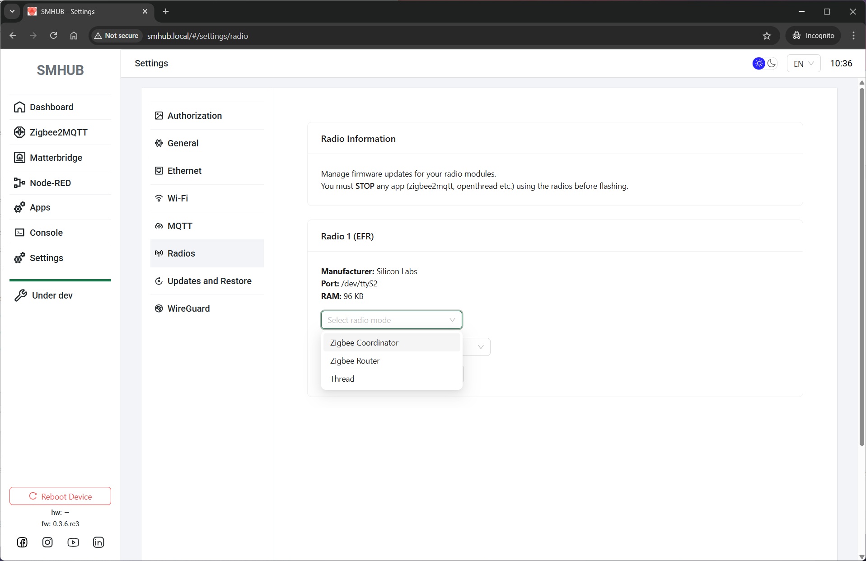Bookmark this page with the star icon
This screenshot has height=561, width=866.
767,36
